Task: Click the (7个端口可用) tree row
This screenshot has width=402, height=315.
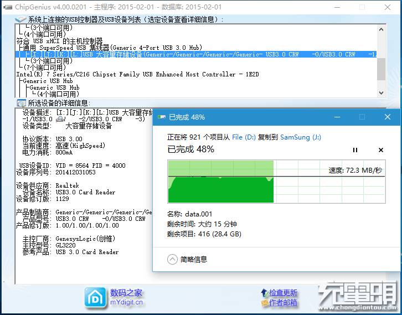Action: coord(45,68)
